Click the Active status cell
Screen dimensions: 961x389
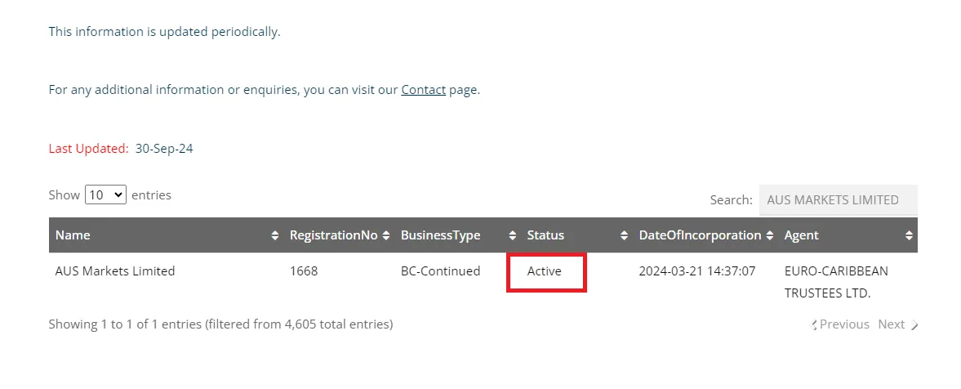(545, 271)
